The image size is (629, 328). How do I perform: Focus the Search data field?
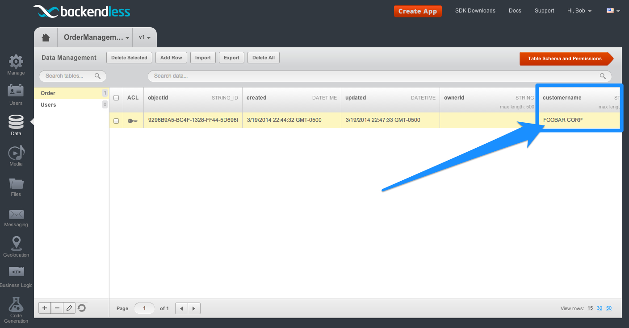(380, 76)
